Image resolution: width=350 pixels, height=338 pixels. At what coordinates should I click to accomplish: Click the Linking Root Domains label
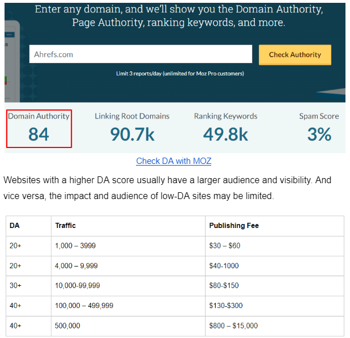[132, 116]
